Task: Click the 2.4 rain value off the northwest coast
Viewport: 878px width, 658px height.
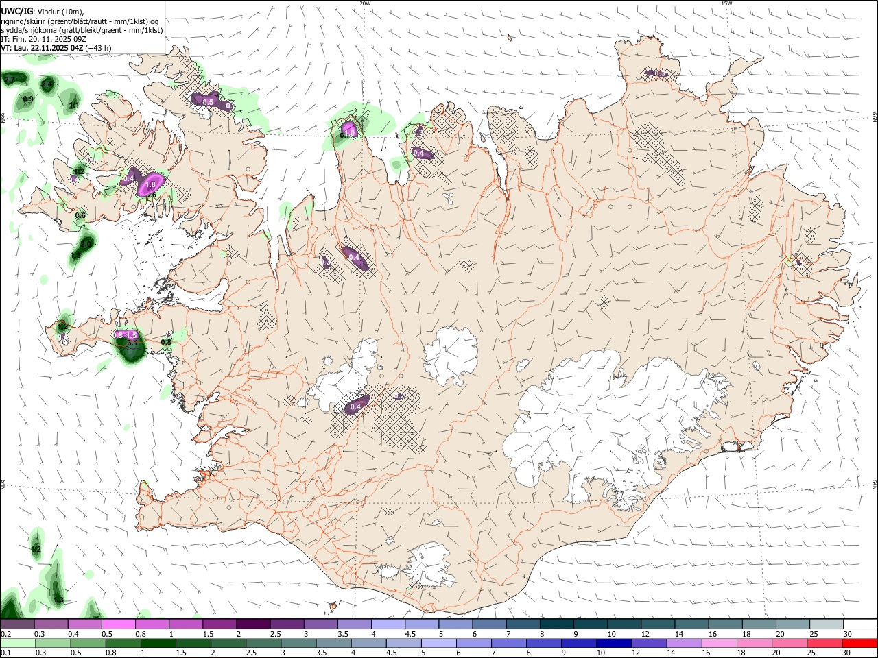Action: point(47,84)
